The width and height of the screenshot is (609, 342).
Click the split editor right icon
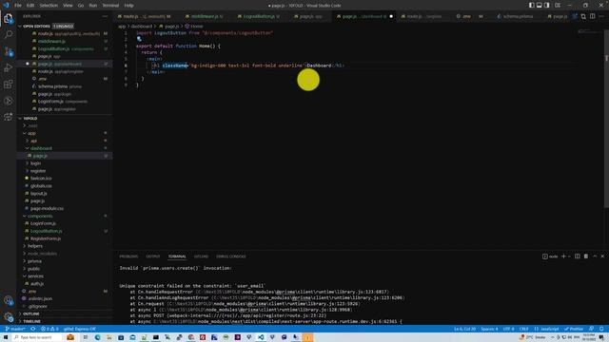[x=592, y=16]
